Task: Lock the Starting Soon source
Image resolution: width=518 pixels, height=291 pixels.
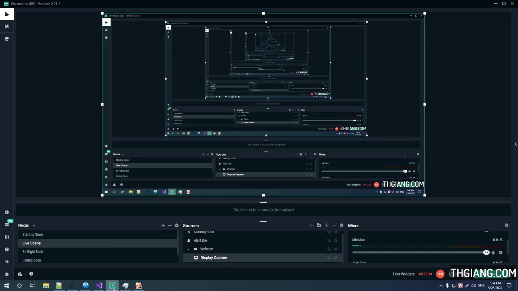Action: 329,232
